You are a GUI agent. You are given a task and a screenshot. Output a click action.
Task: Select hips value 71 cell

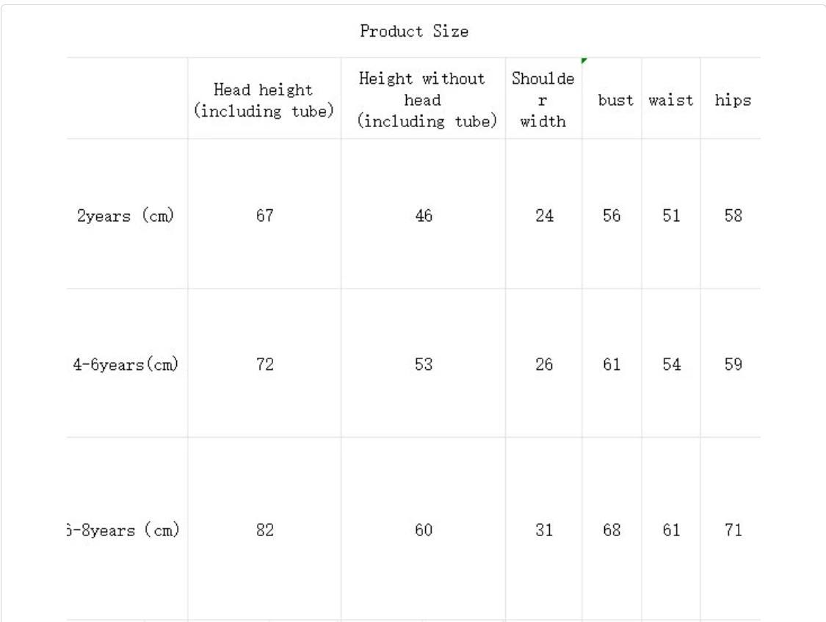coord(731,529)
